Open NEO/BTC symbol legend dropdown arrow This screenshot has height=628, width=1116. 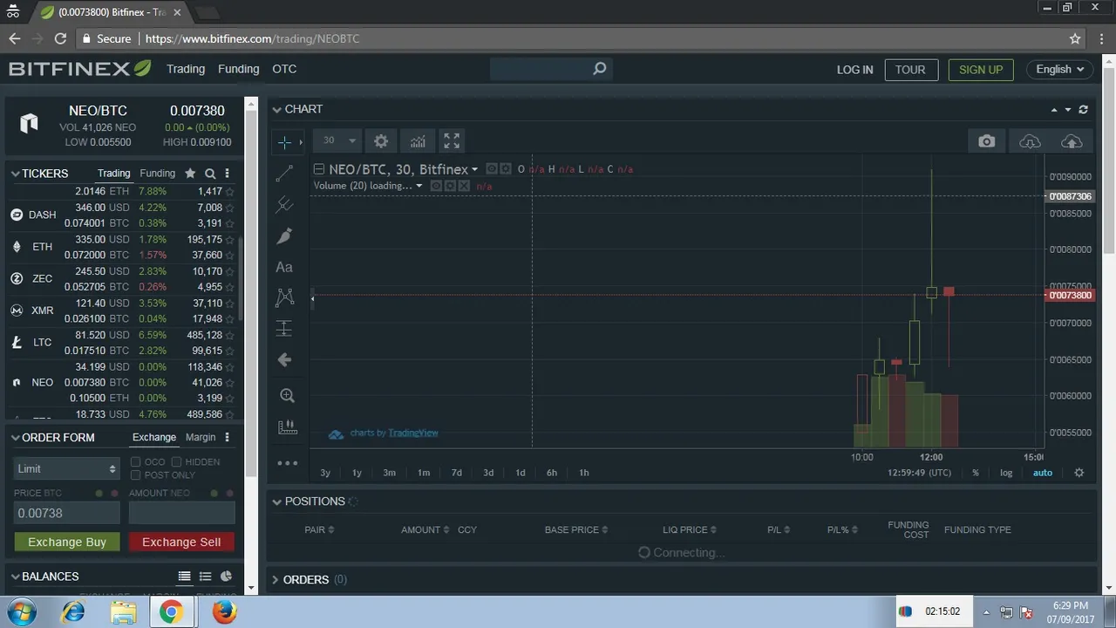click(x=474, y=170)
